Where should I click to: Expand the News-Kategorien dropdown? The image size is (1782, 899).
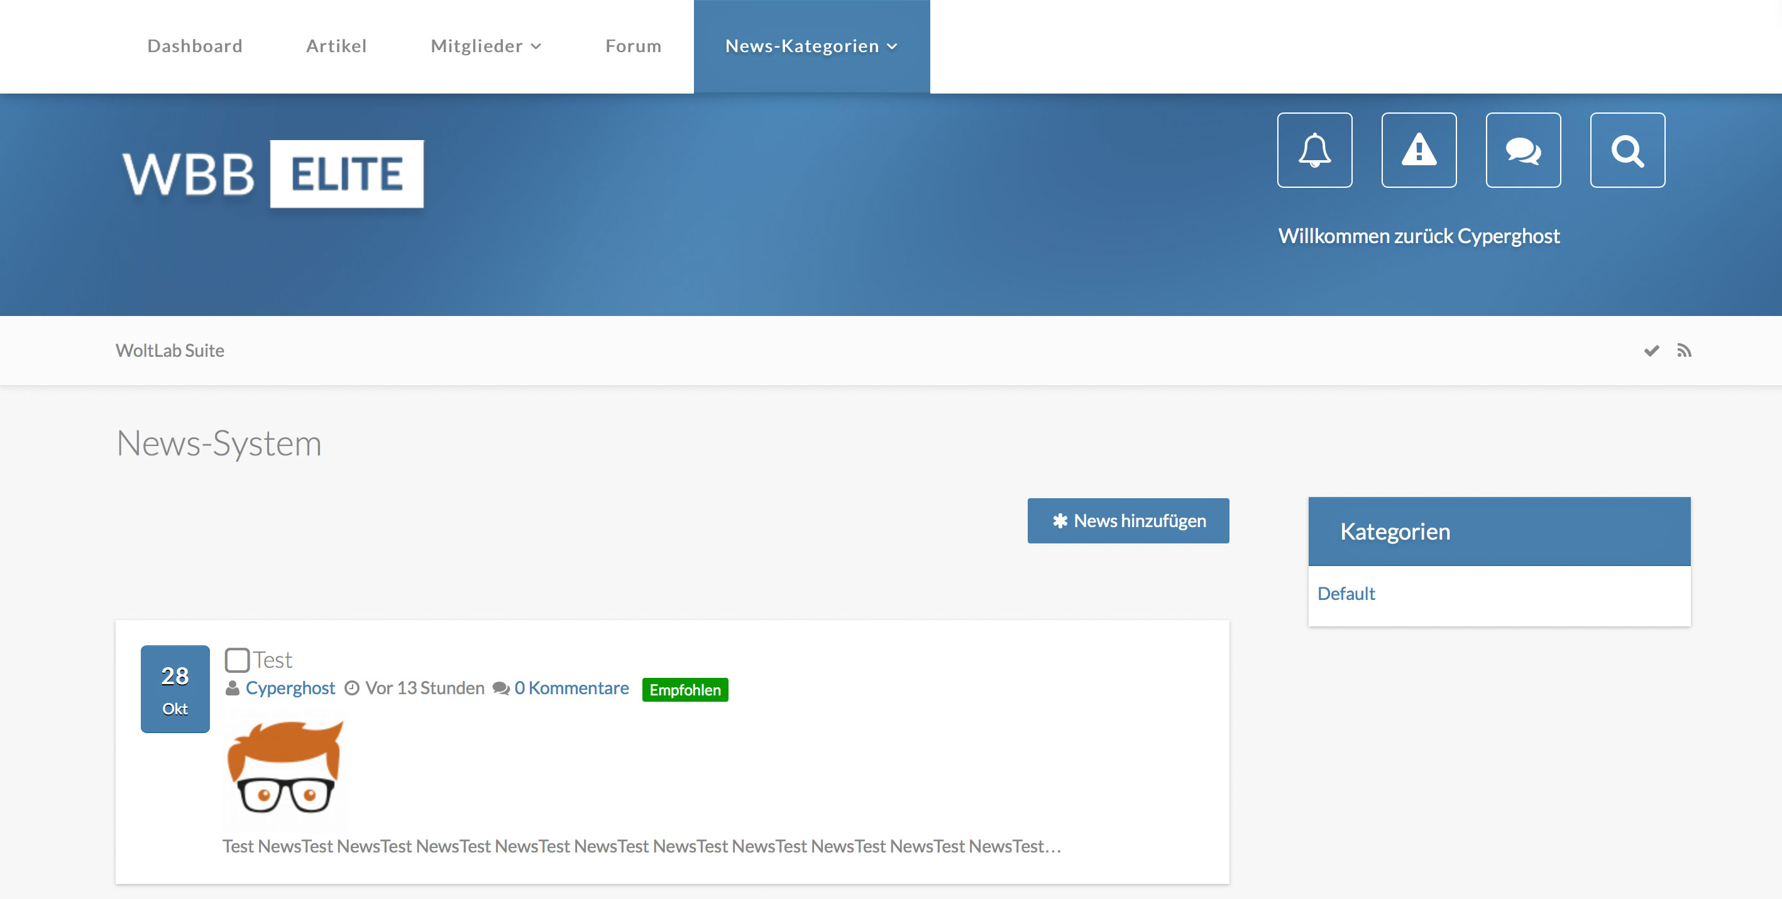tap(811, 46)
